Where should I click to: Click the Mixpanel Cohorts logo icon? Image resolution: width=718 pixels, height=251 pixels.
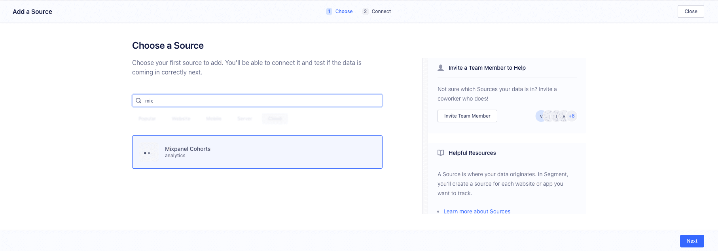coord(148,152)
